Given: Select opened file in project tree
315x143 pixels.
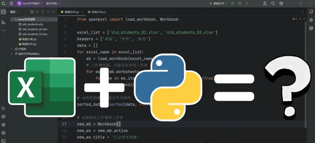Looking at the screenshot, I should pyautogui.click(x=32, y=12).
